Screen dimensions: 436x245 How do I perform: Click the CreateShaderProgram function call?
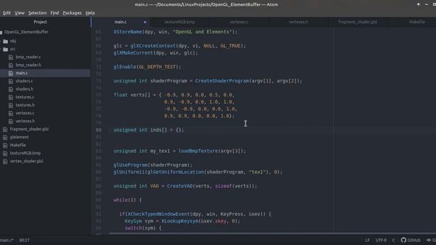click(x=222, y=81)
